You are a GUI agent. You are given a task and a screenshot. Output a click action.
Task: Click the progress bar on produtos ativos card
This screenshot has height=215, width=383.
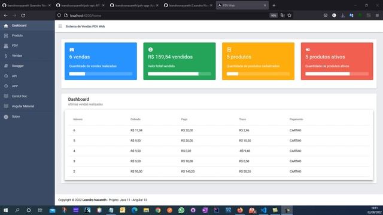[337, 73]
